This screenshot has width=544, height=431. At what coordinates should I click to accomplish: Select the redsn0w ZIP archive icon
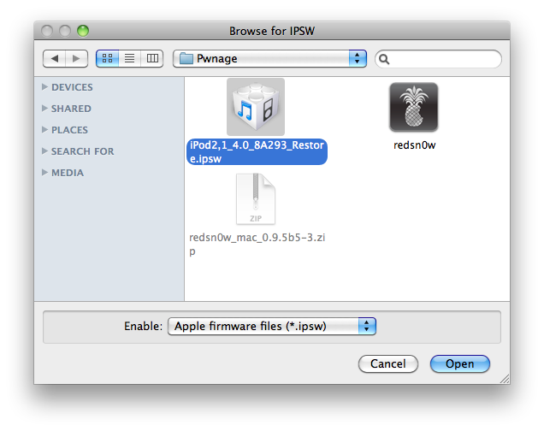[x=256, y=199]
